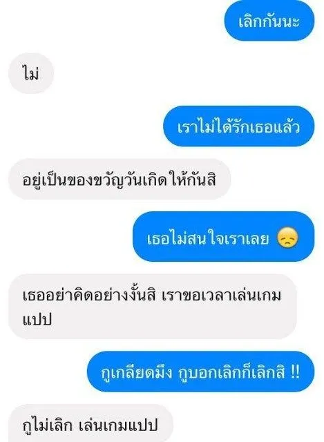Click the phrase 'เล่นเกมแปป' in last gray bubble

(118, 425)
